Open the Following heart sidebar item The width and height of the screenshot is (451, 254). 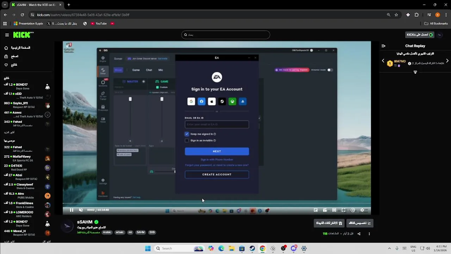(6, 65)
